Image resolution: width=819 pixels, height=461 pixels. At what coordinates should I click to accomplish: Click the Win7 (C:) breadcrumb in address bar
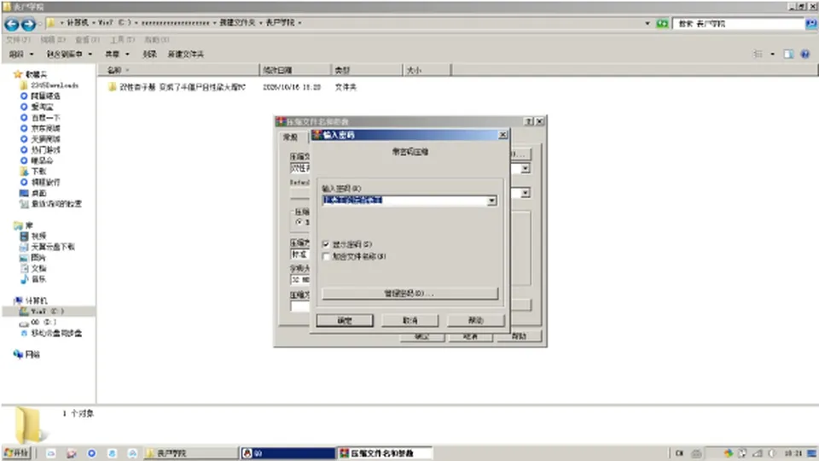click(115, 23)
